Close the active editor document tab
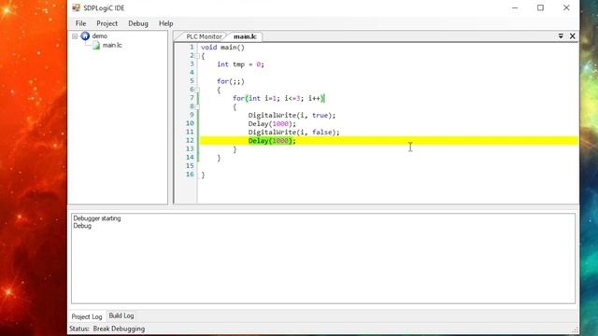Screen dimensions: 598x336 point(573,35)
